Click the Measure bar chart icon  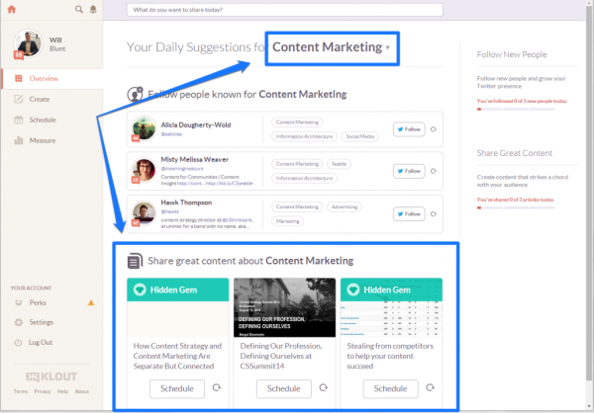point(18,140)
